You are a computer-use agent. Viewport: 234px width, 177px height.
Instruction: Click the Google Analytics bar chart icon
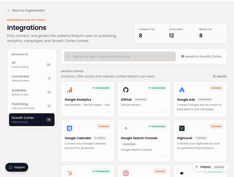[x=70, y=90]
